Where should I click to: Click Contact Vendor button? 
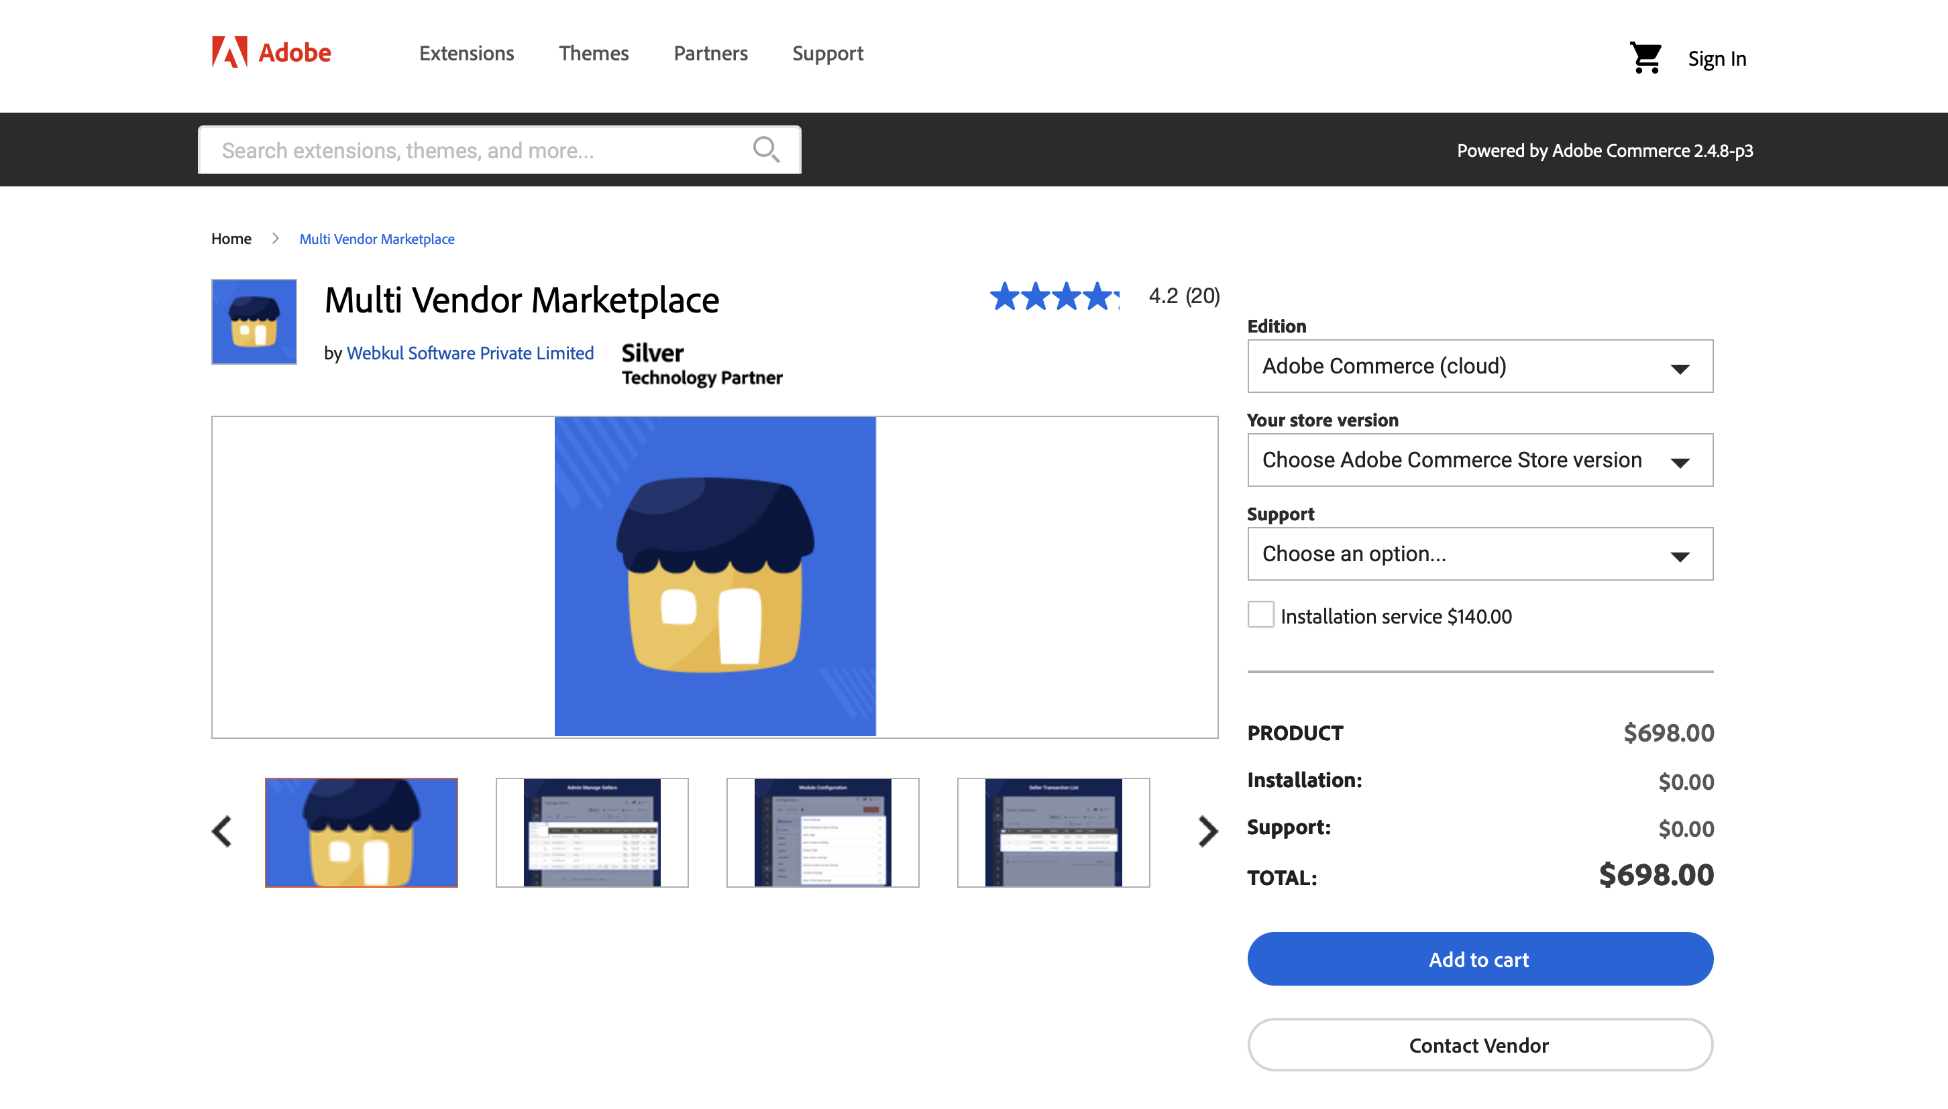coord(1480,1045)
